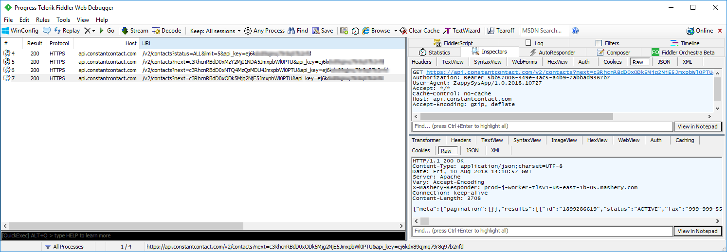
Task: Click the Any Process target icon
Action: [264, 31]
